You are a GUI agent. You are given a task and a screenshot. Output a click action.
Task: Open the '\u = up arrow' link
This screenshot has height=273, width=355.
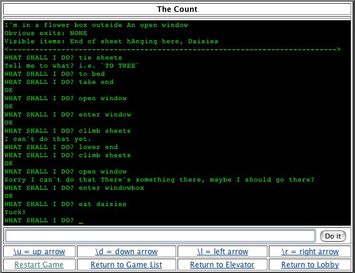tap(39, 252)
